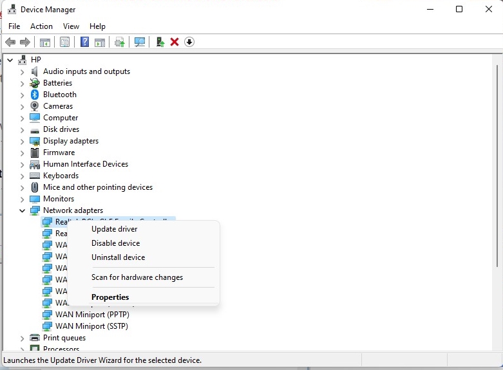Maximize the Device Manager window
Viewport: 503px width, 370px height.
point(459,9)
